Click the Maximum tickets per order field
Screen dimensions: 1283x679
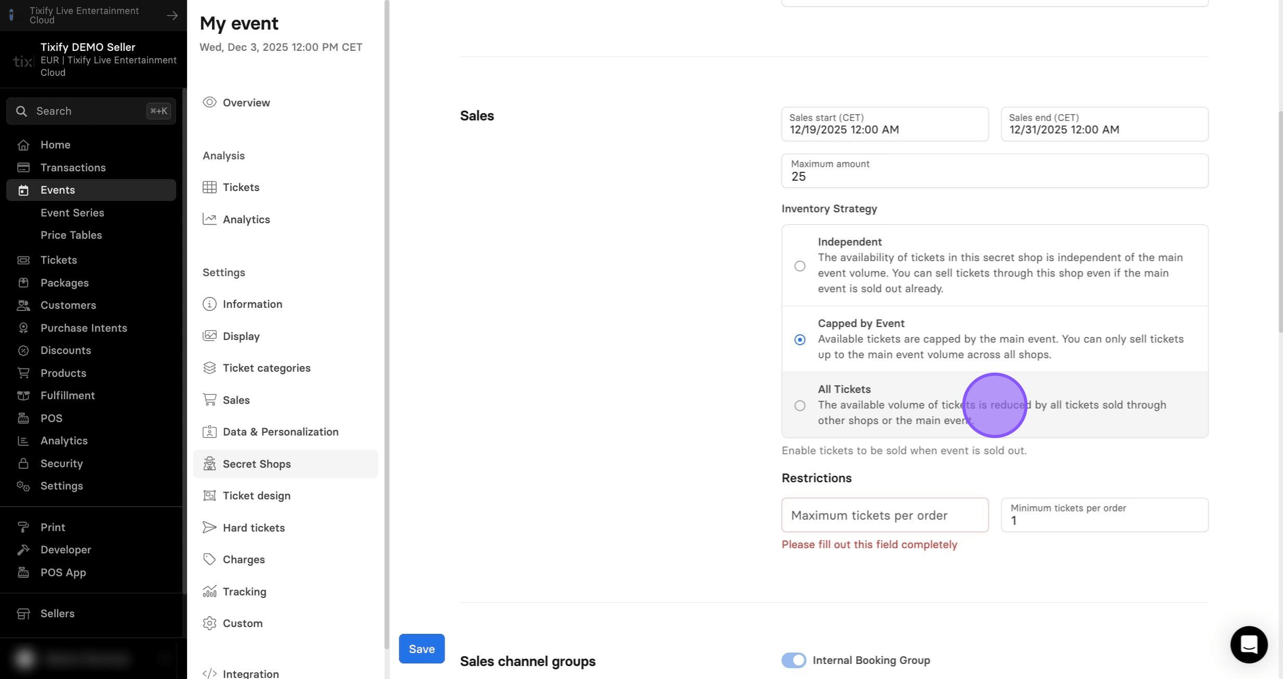click(885, 515)
